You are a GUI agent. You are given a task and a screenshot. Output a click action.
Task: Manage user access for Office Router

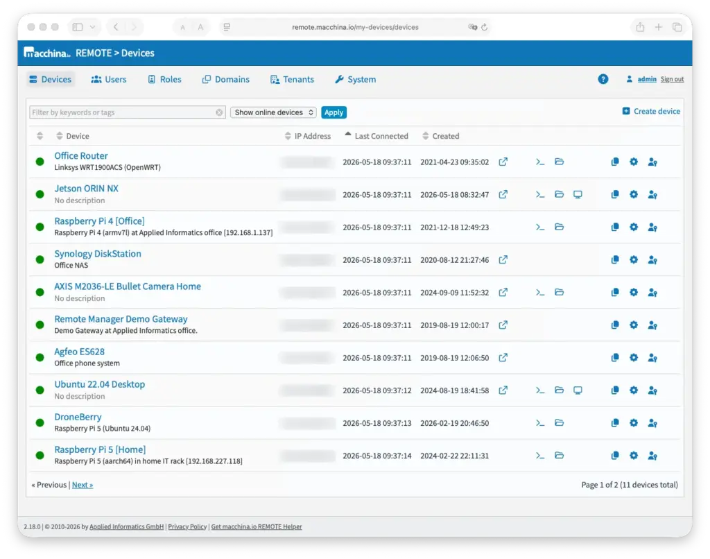click(652, 162)
